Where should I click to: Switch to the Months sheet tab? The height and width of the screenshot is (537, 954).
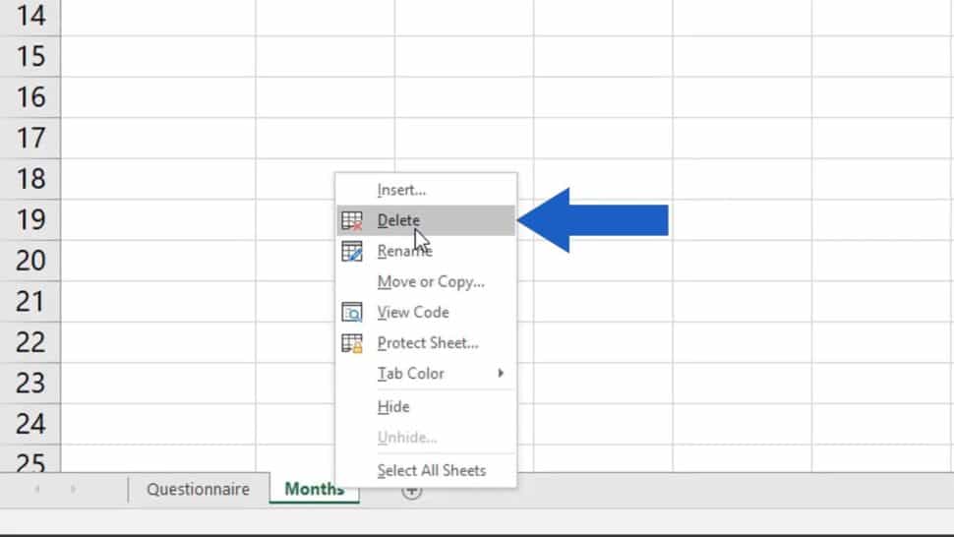pyautogui.click(x=314, y=489)
